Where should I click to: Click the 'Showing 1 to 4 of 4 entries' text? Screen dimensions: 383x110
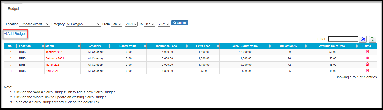(356, 77)
